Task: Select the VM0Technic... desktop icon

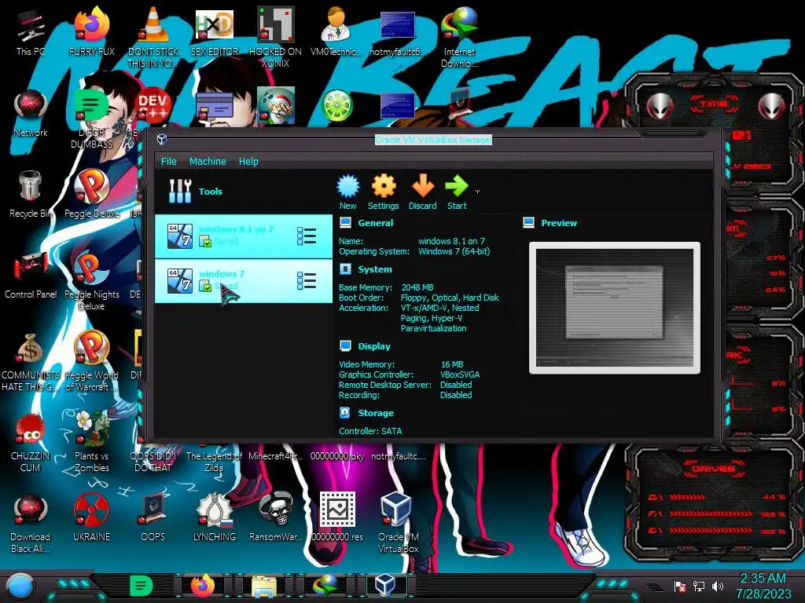Action: [x=336, y=31]
